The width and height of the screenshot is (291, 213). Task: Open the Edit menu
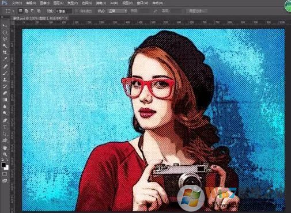click(x=31, y=3)
